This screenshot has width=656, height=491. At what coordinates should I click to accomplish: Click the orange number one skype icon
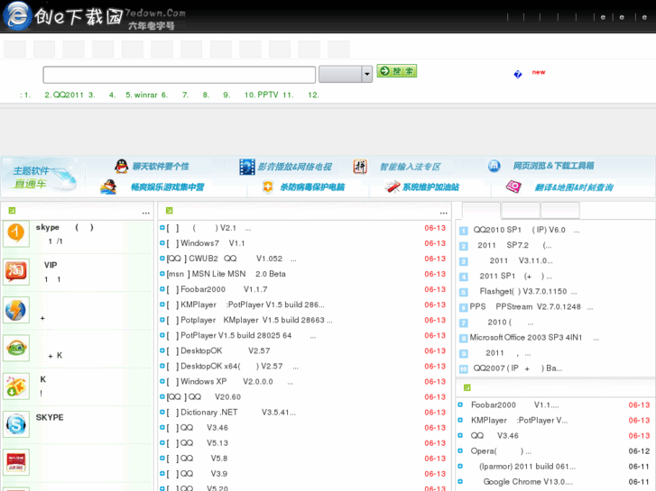click(x=16, y=233)
